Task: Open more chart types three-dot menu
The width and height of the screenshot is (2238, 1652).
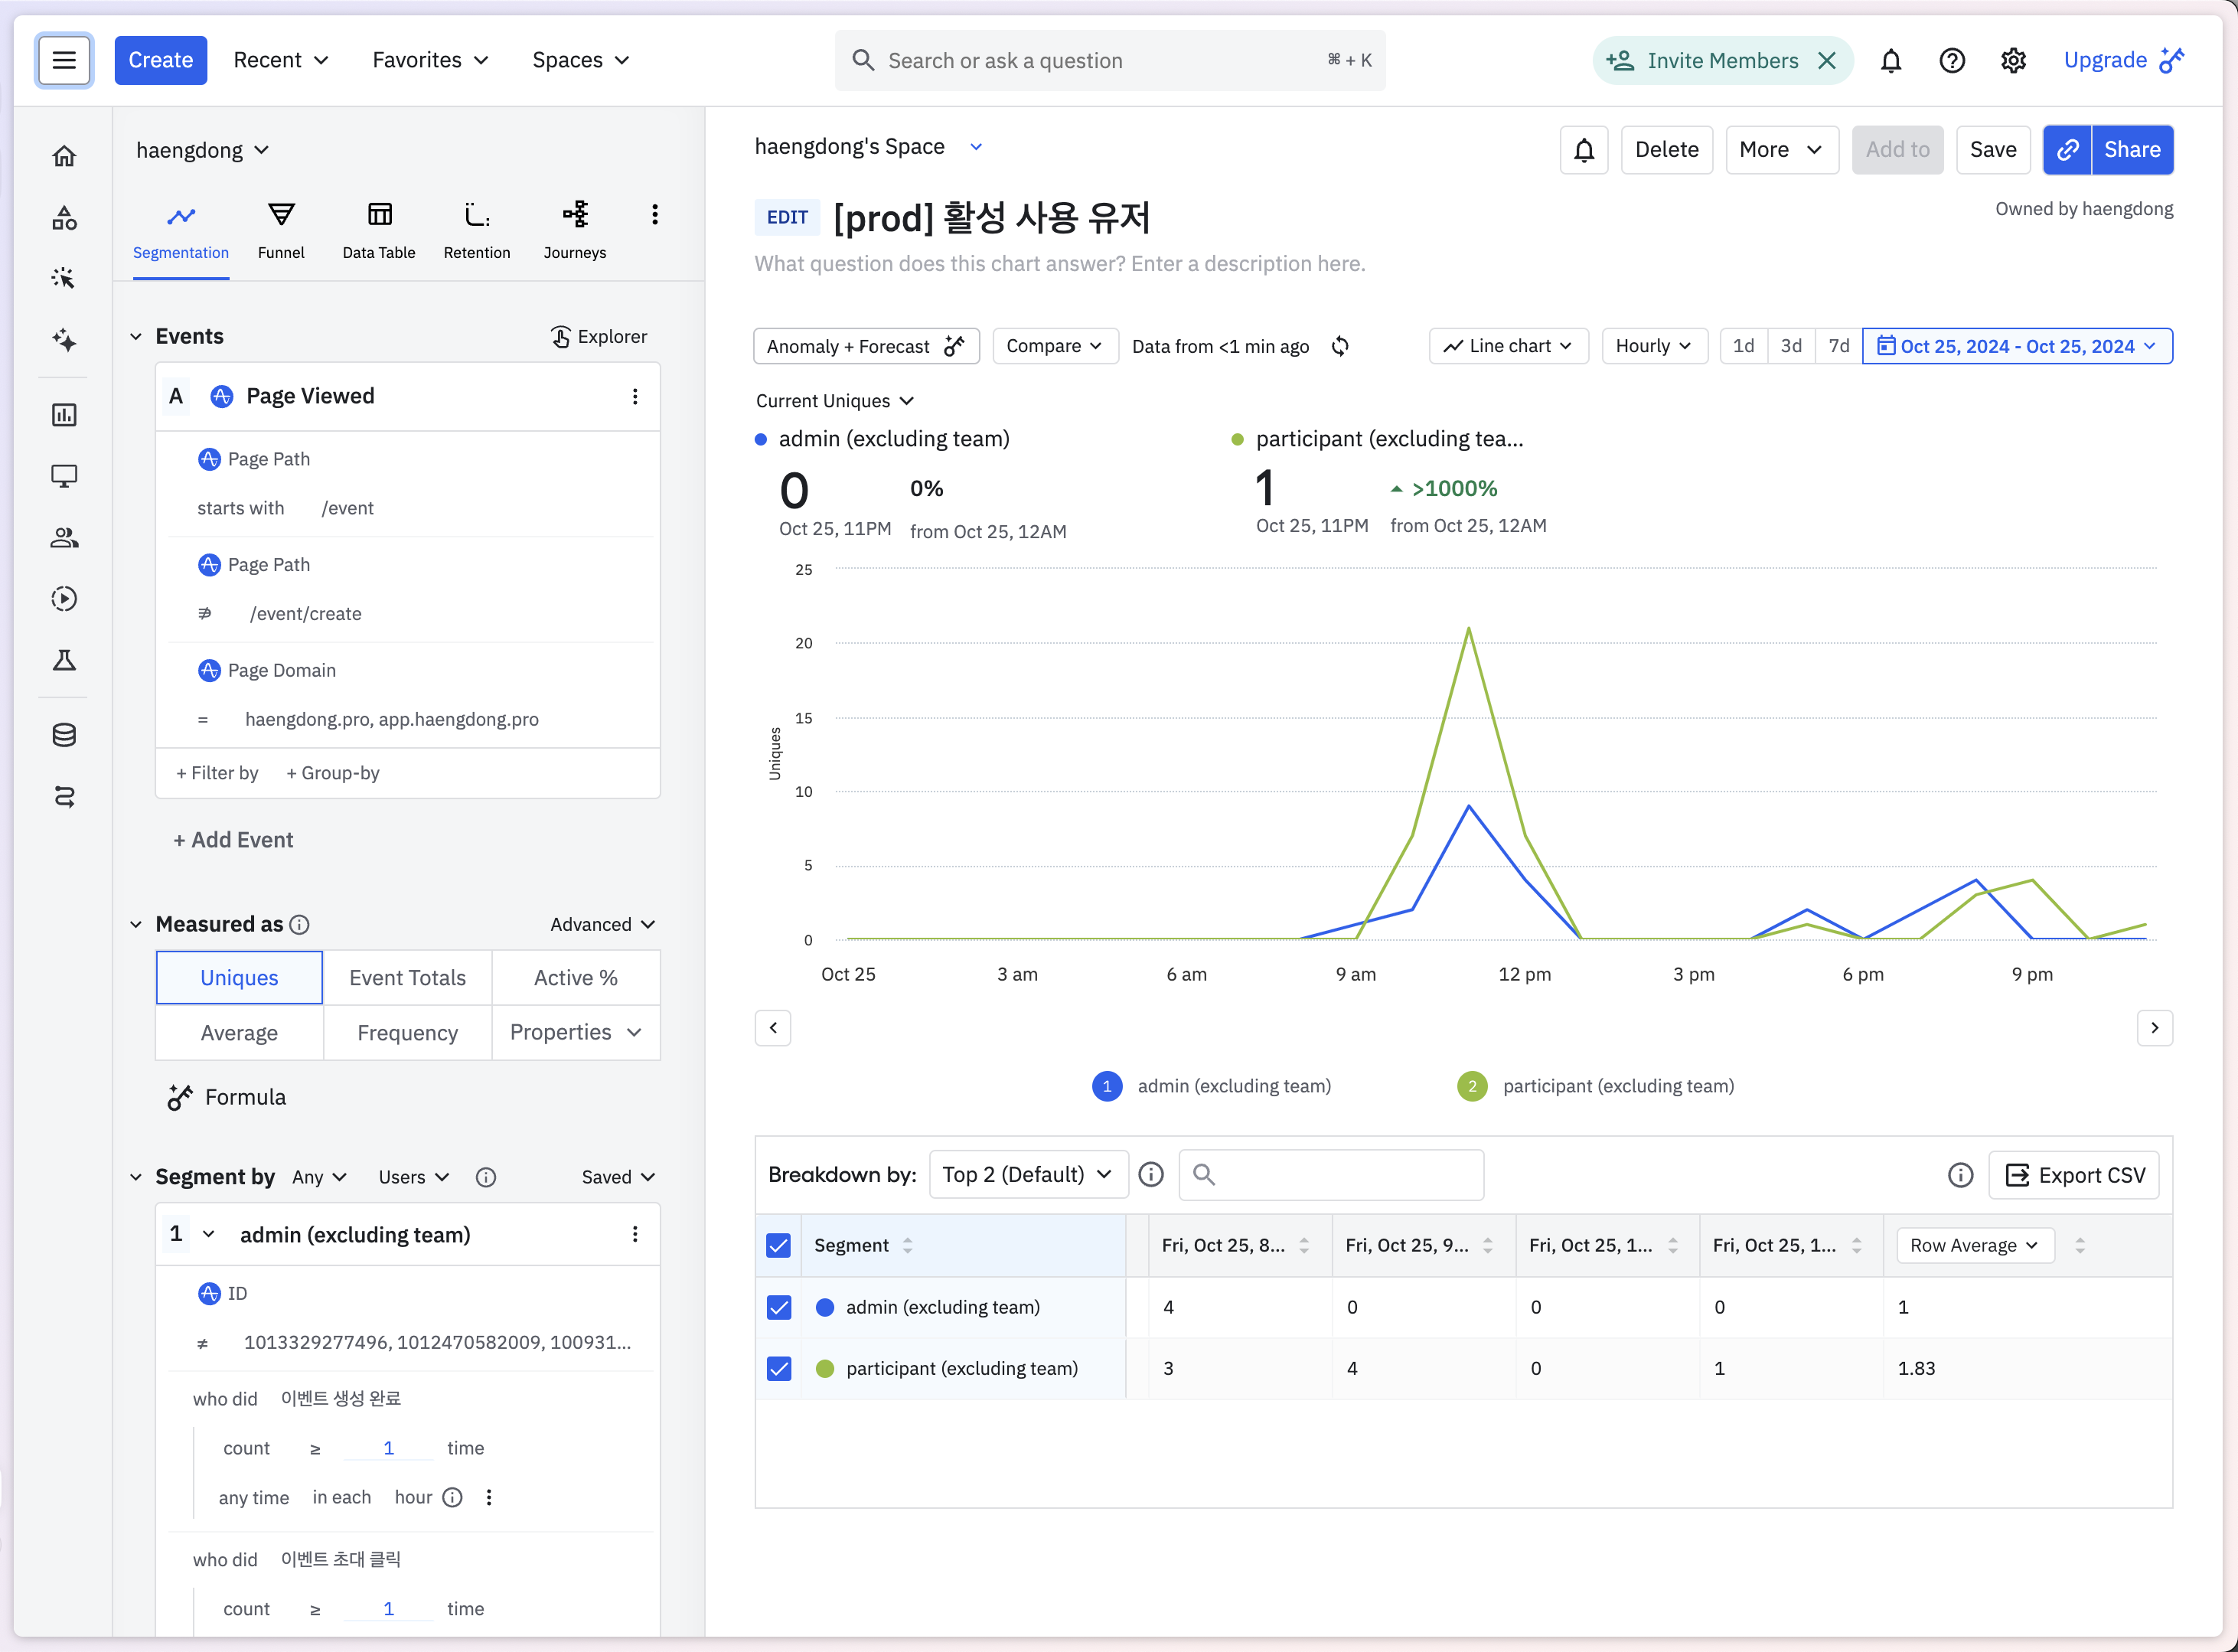Action: click(x=654, y=215)
